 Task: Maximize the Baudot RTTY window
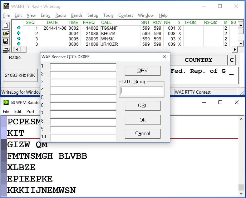click(x=220, y=102)
